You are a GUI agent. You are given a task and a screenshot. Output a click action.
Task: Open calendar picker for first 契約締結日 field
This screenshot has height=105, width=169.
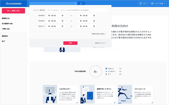tap(62, 16)
